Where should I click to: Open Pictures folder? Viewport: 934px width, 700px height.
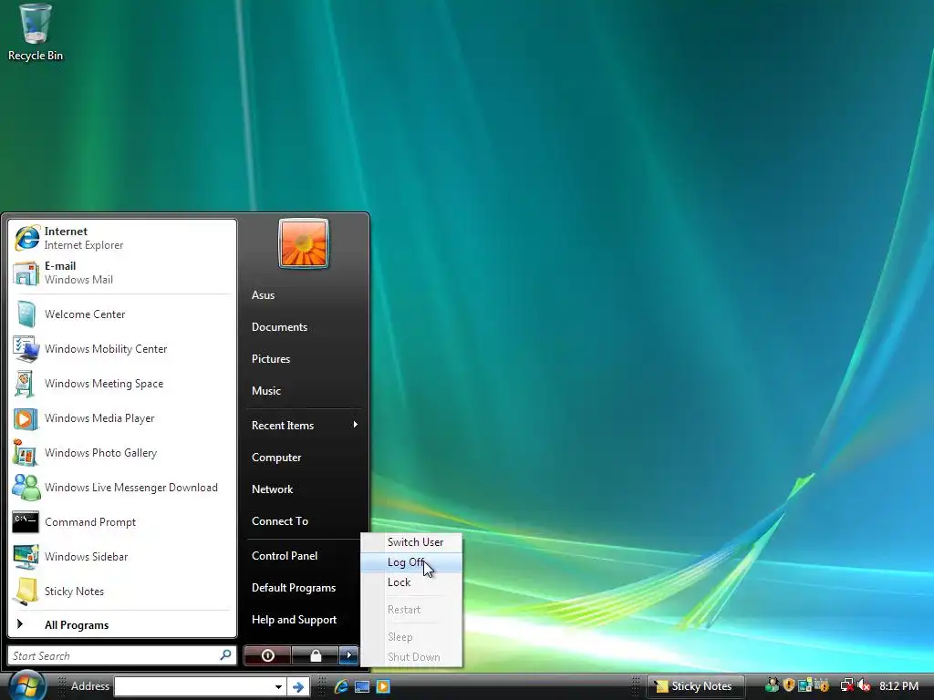pos(304,359)
